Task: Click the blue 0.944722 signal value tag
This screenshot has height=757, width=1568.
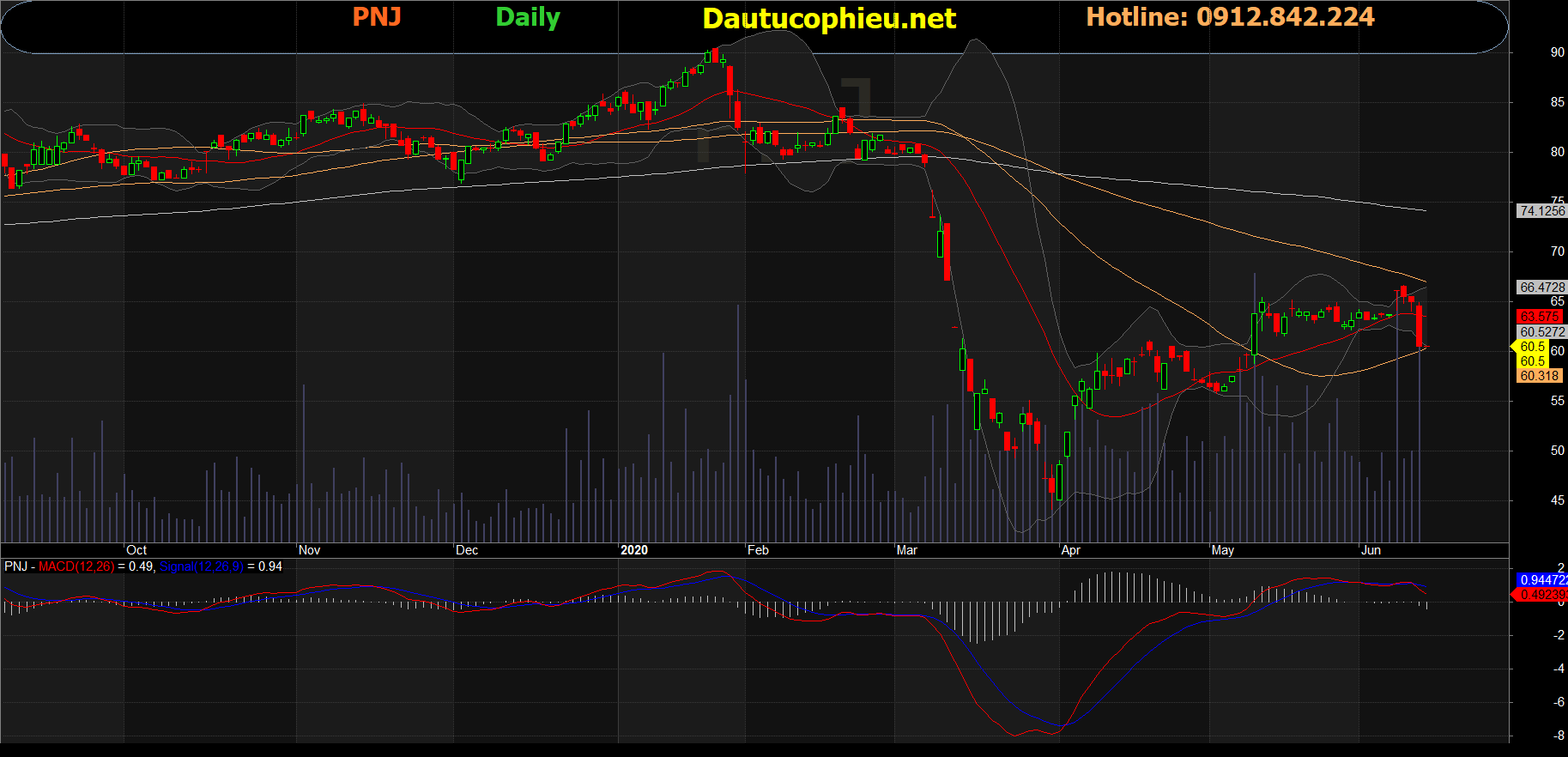Action: pos(1542,580)
